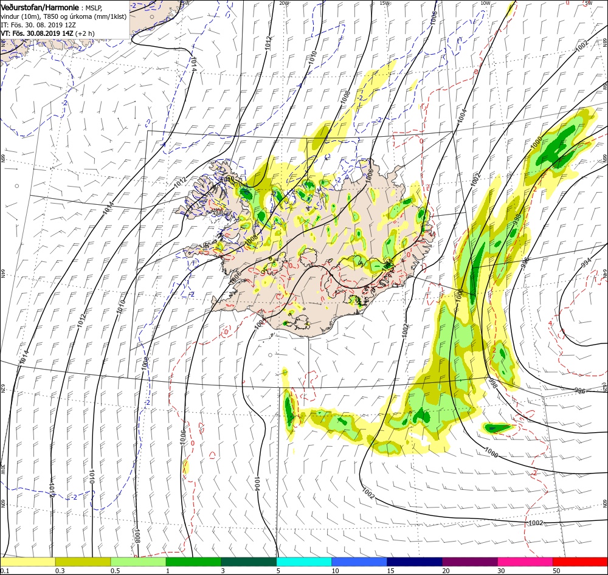The width and height of the screenshot is (608, 575).
Task: Click the '20W' longitude label
Action: point(284,3)
